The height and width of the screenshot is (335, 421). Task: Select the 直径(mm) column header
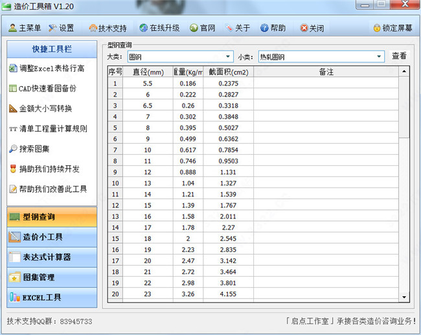coord(148,72)
